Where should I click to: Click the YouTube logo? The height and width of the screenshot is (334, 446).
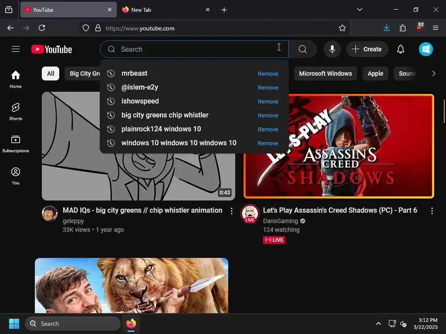(x=51, y=50)
